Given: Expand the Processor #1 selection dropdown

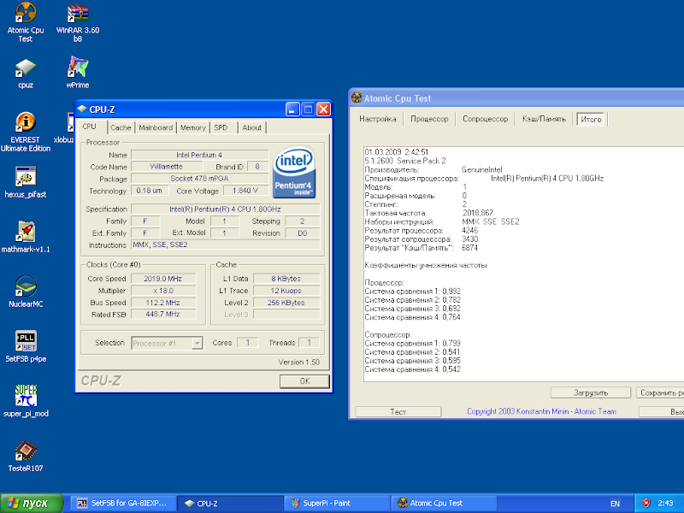Looking at the screenshot, I should 198,344.
